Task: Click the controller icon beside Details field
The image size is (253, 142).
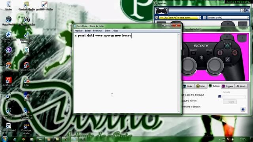Action: (x=220, y=97)
